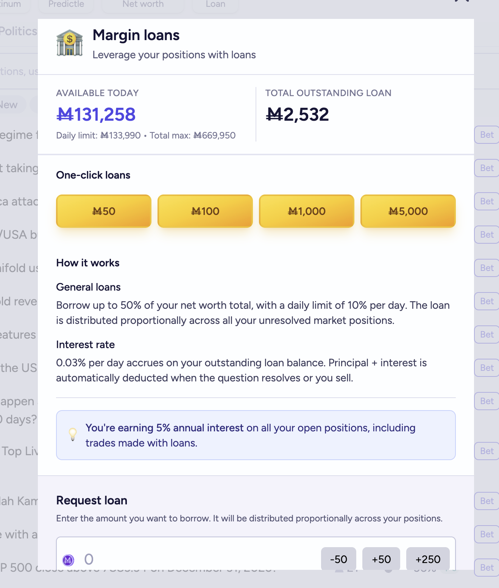Image resolution: width=499 pixels, height=588 pixels.
Task: Click the Ṁ2,532 total outstanding loan
Action: pos(298,115)
